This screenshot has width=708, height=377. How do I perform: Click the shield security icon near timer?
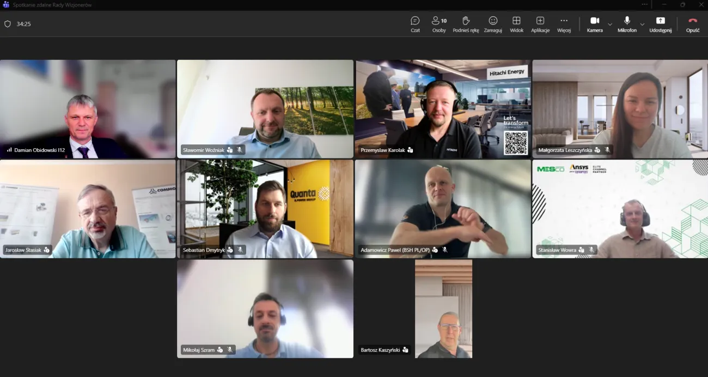pos(8,24)
